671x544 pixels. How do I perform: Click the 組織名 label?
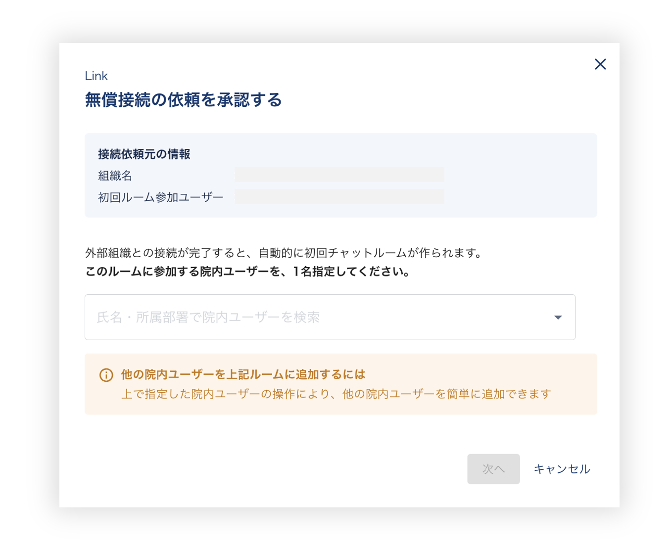pyautogui.click(x=115, y=176)
